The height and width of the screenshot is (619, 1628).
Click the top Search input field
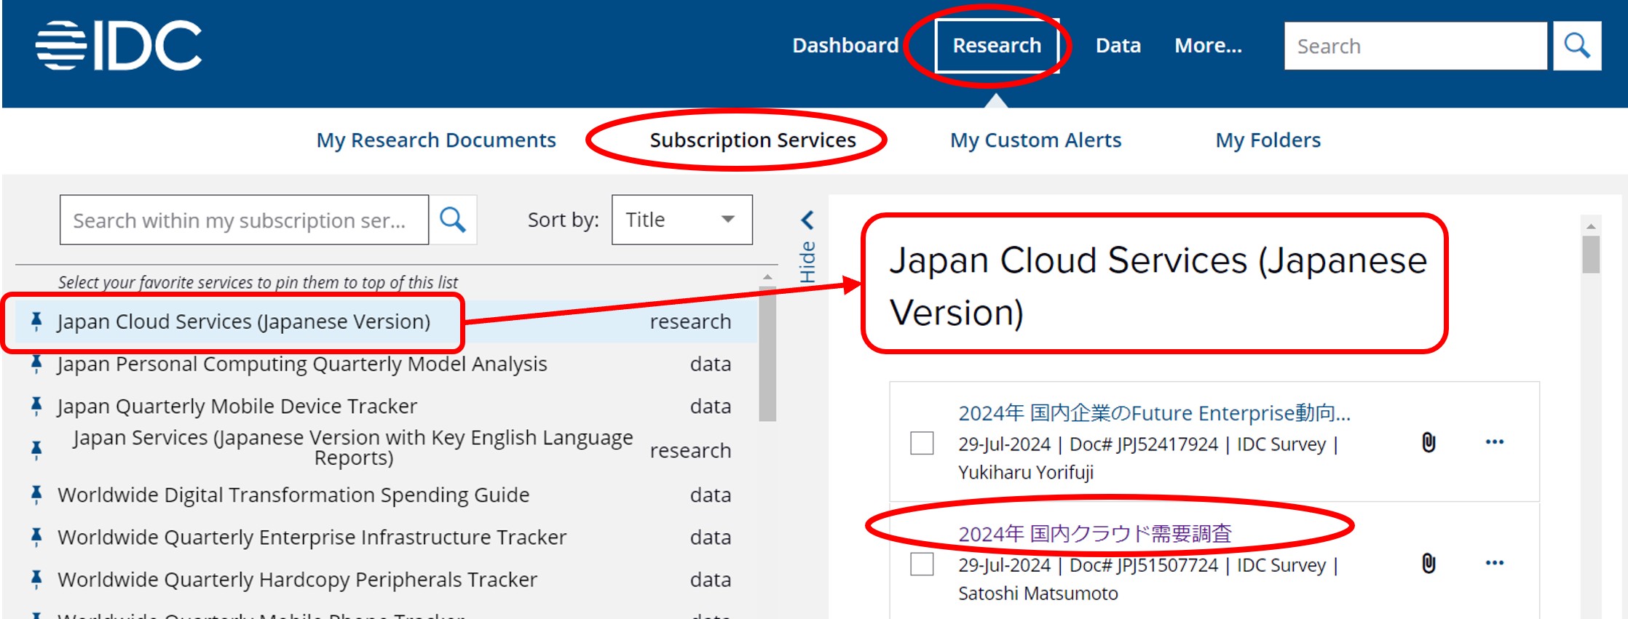click(1415, 46)
